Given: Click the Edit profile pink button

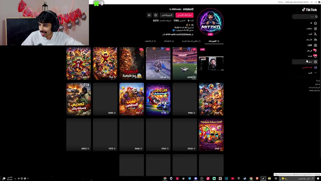Looking at the screenshot, I should pos(184,15).
